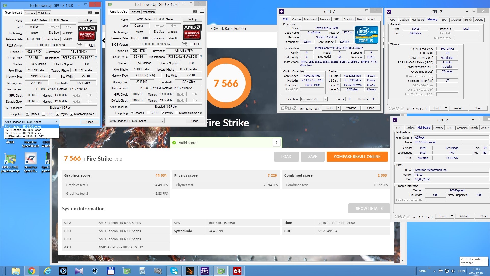Open Skype from the taskbar
Image resolution: width=490 pixels, height=276 pixels.
pos(174,271)
